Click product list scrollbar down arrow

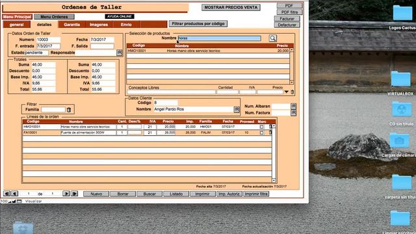click(x=292, y=83)
